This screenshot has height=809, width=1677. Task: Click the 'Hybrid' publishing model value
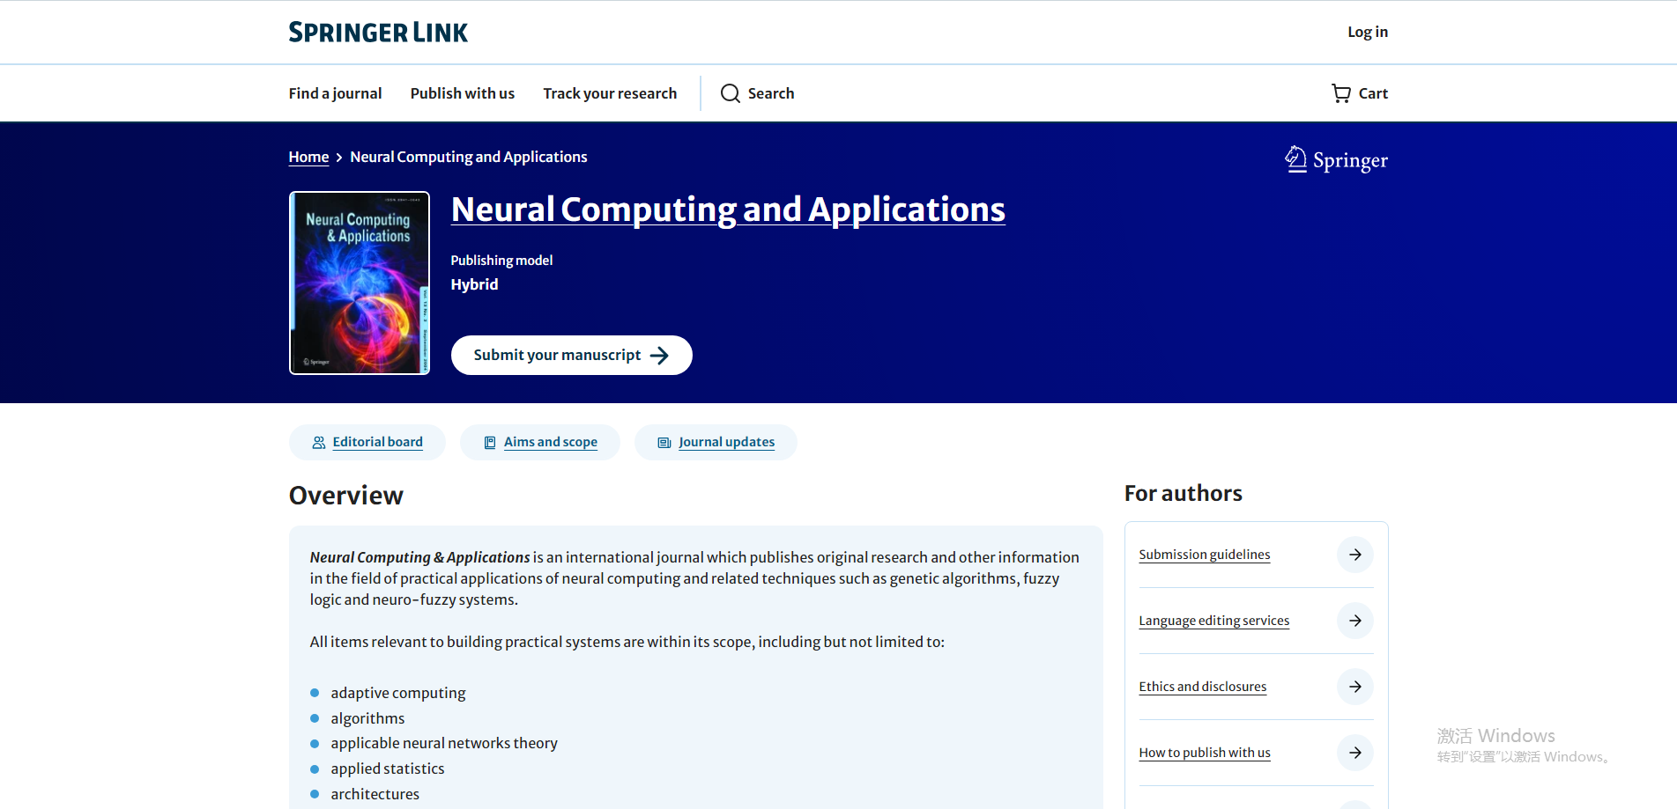tap(474, 284)
